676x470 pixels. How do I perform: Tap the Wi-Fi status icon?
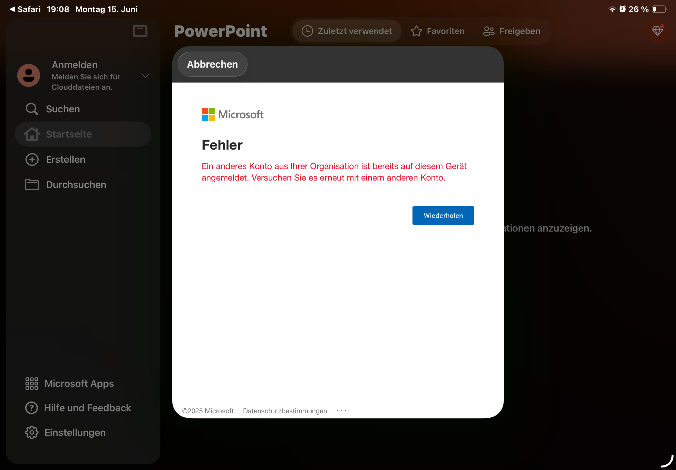(x=612, y=9)
